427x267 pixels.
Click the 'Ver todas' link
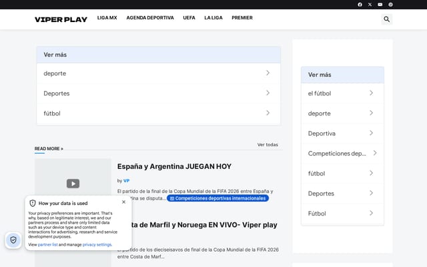point(268,145)
